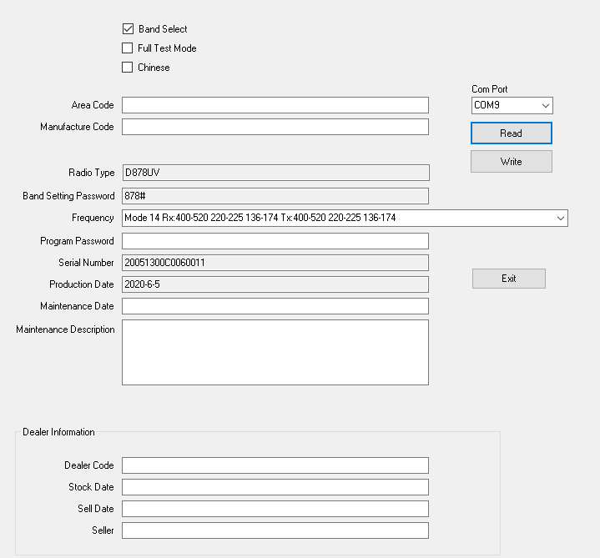Open the Com Port COM9 dropdown
Image resolution: width=600 pixels, height=558 pixels.
(x=512, y=105)
